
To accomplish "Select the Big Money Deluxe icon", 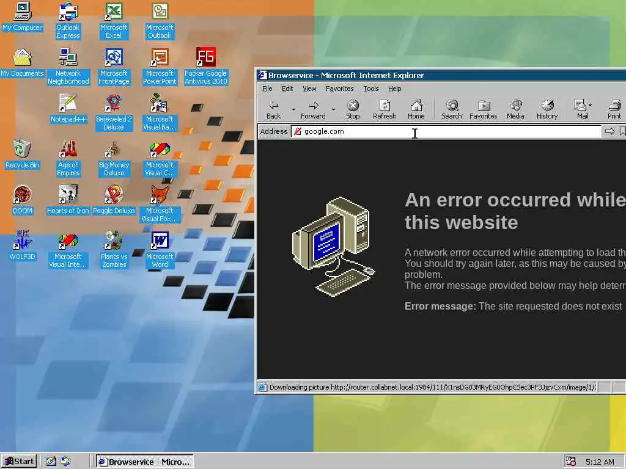I will pos(114,158).
